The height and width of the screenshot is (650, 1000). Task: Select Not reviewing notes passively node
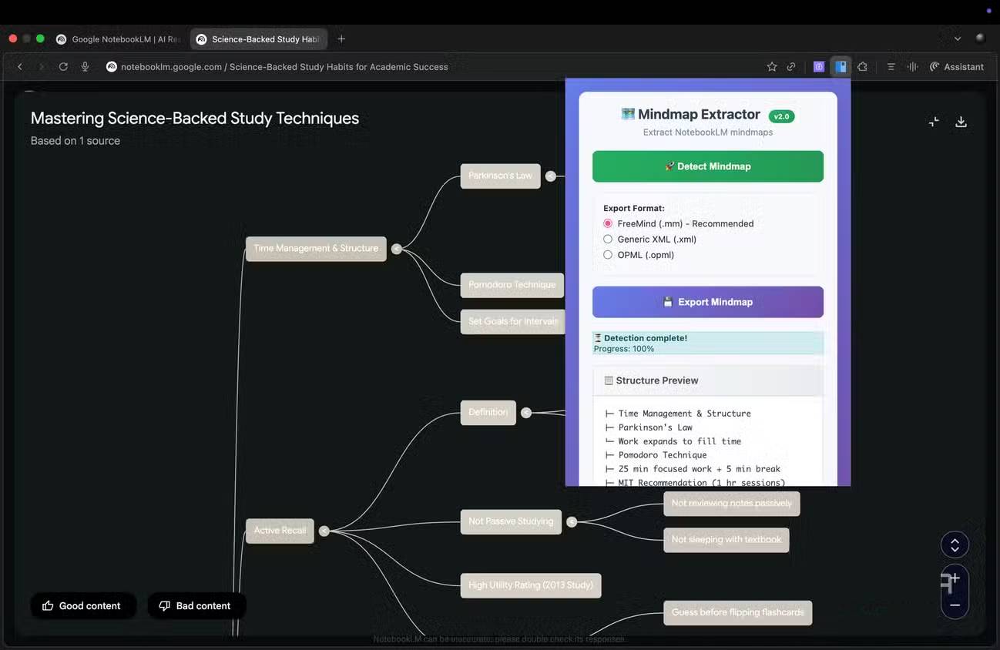click(x=732, y=504)
